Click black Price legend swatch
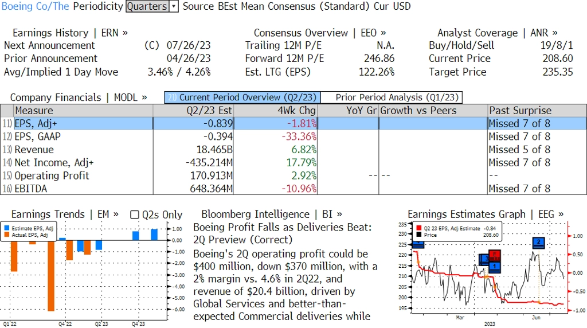Image resolution: width=587 pixels, height=328 pixels. pyautogui.click(x=418, y=235)
